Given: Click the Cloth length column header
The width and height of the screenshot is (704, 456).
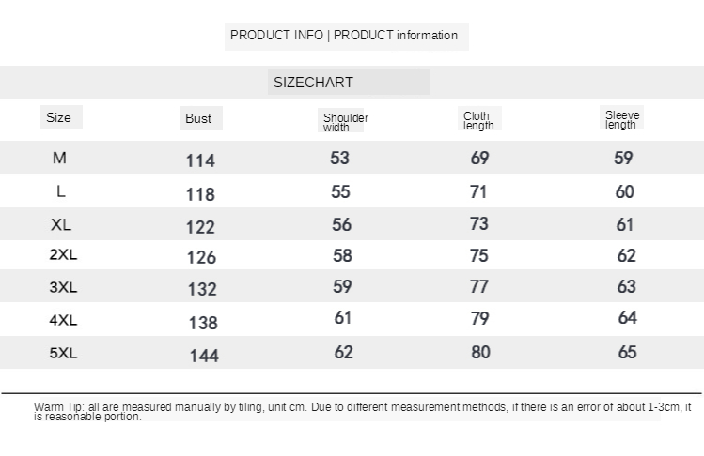Looking at the screenshot, I should [x=477, y=121].
